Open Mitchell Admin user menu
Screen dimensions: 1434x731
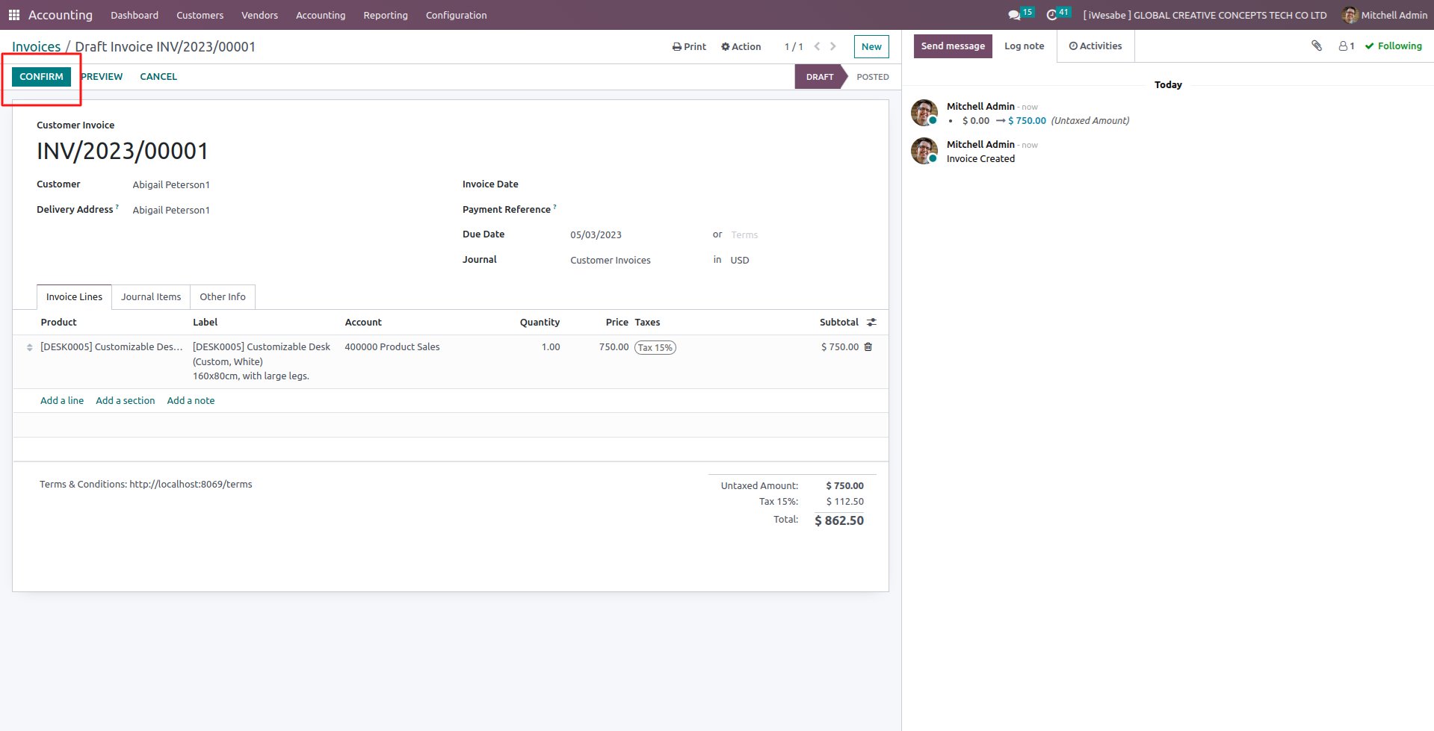coord(1385,15)
